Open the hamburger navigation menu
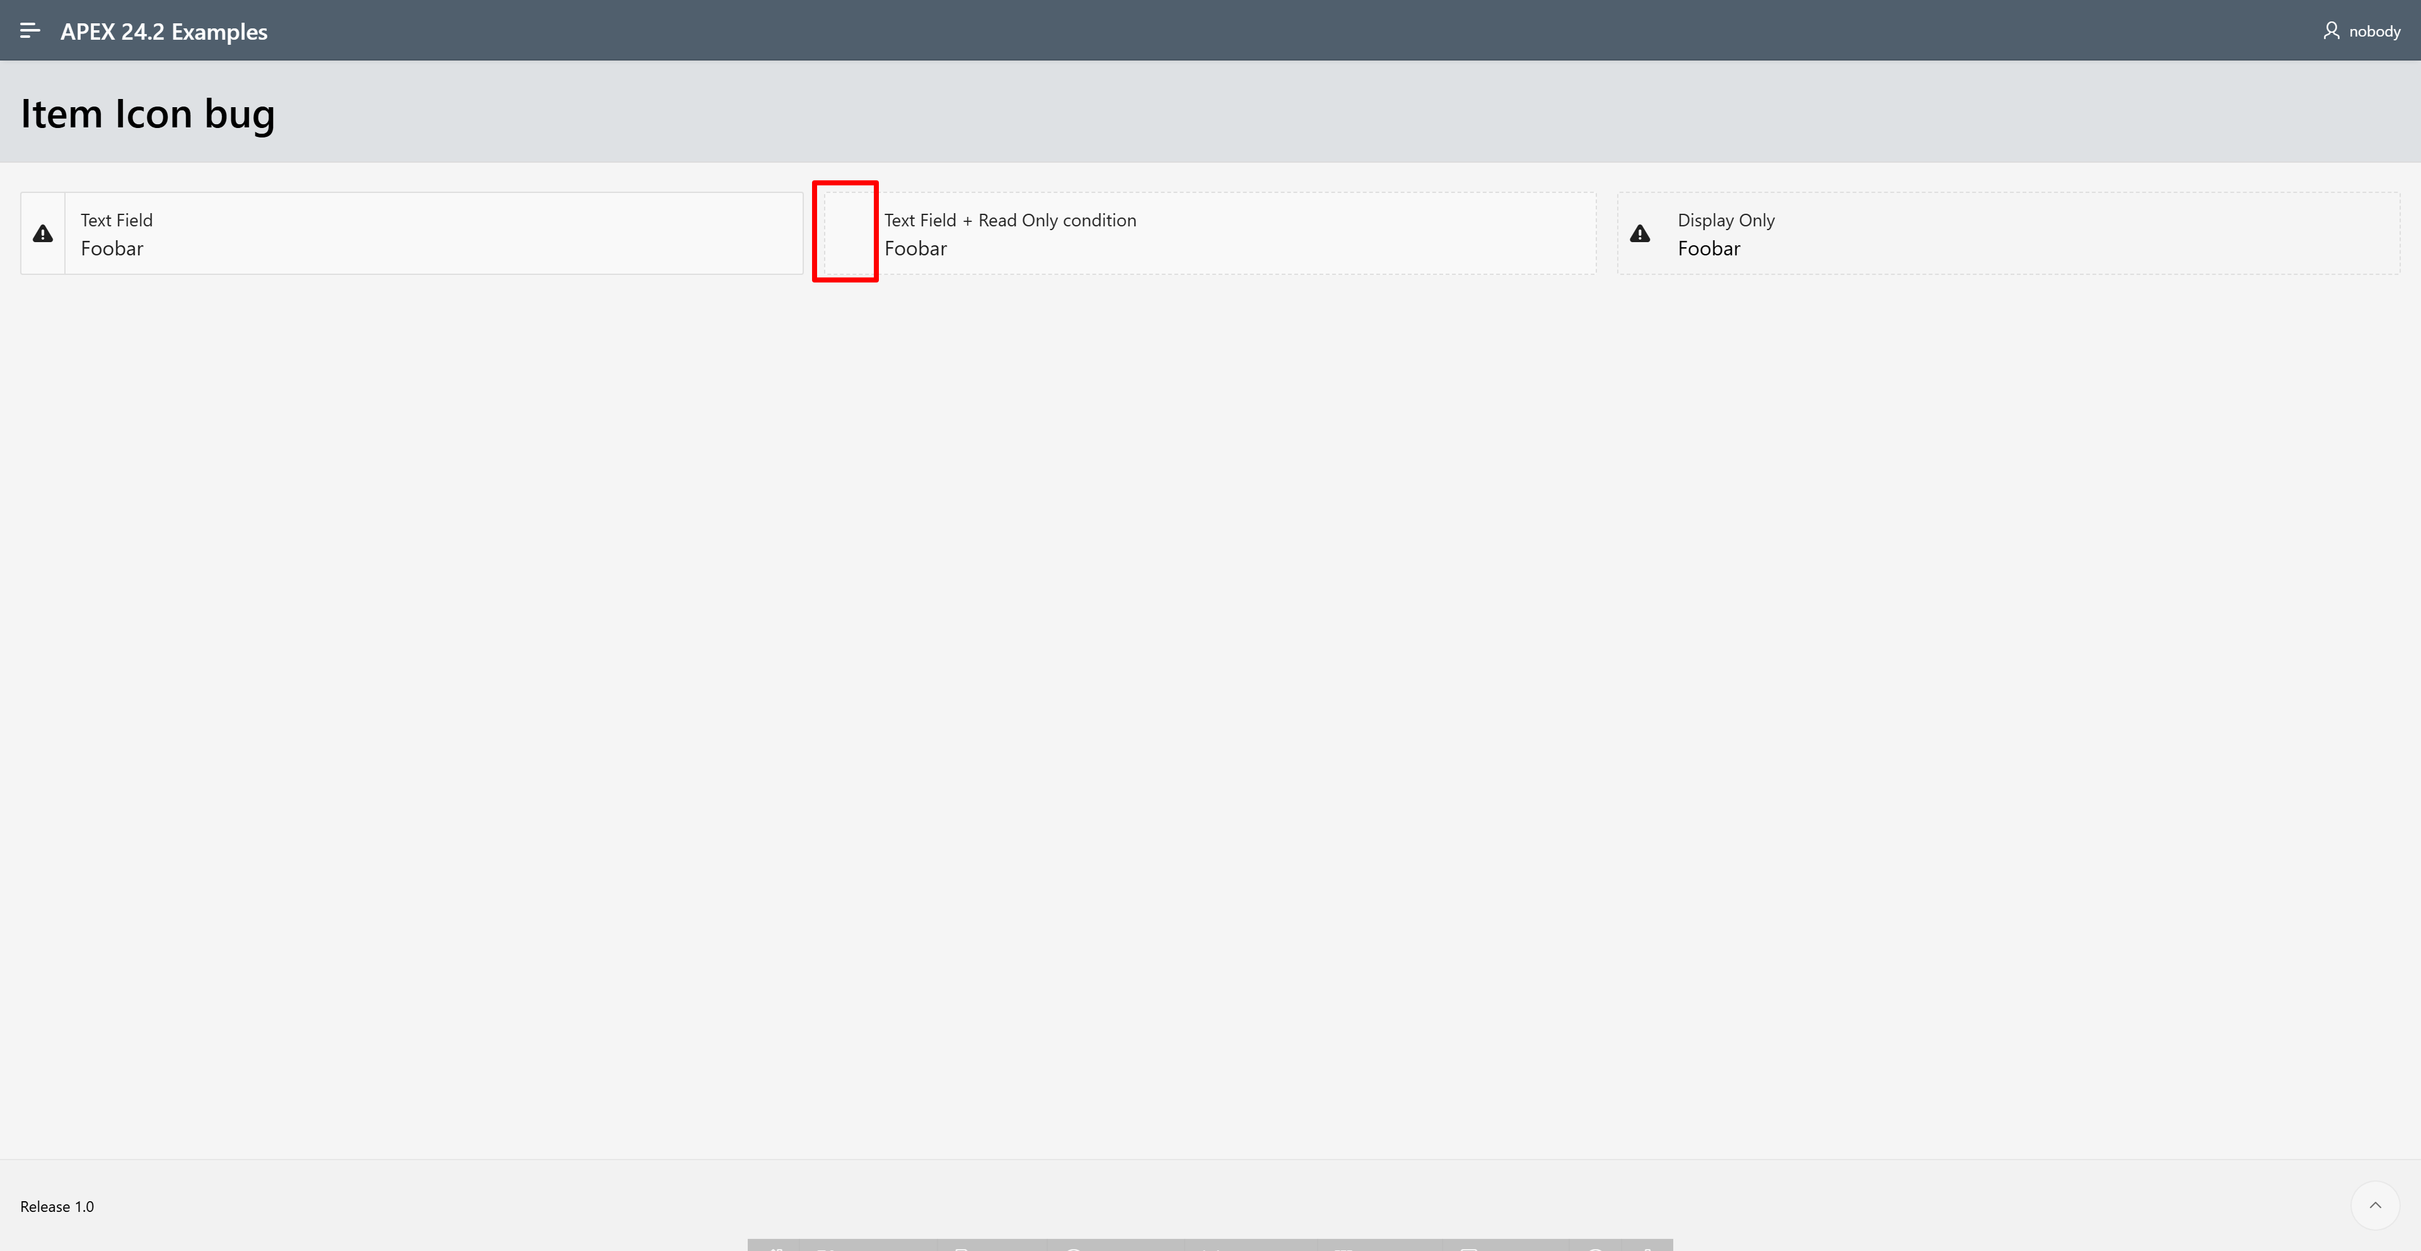The width and height of the screenshot is (2421, 1251). pos(29,31)
